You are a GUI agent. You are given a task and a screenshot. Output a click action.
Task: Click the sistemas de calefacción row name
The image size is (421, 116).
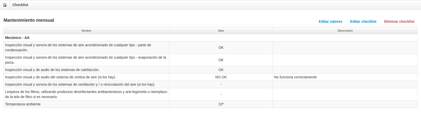point(52,70)
